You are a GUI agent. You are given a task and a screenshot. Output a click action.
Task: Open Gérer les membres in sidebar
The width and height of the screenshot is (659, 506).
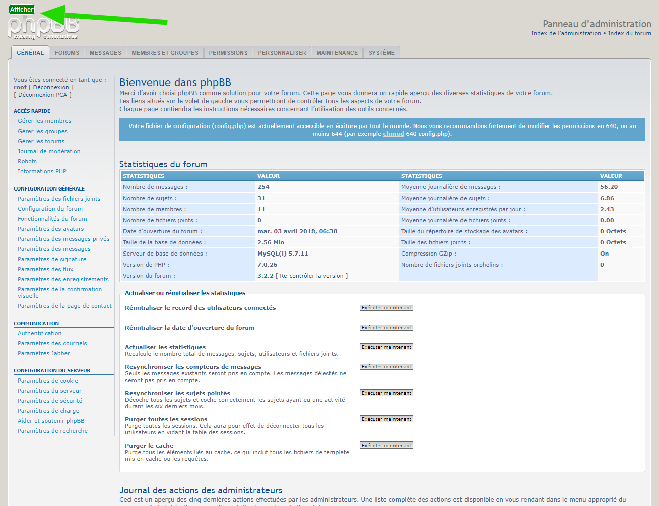click(44, 121)
